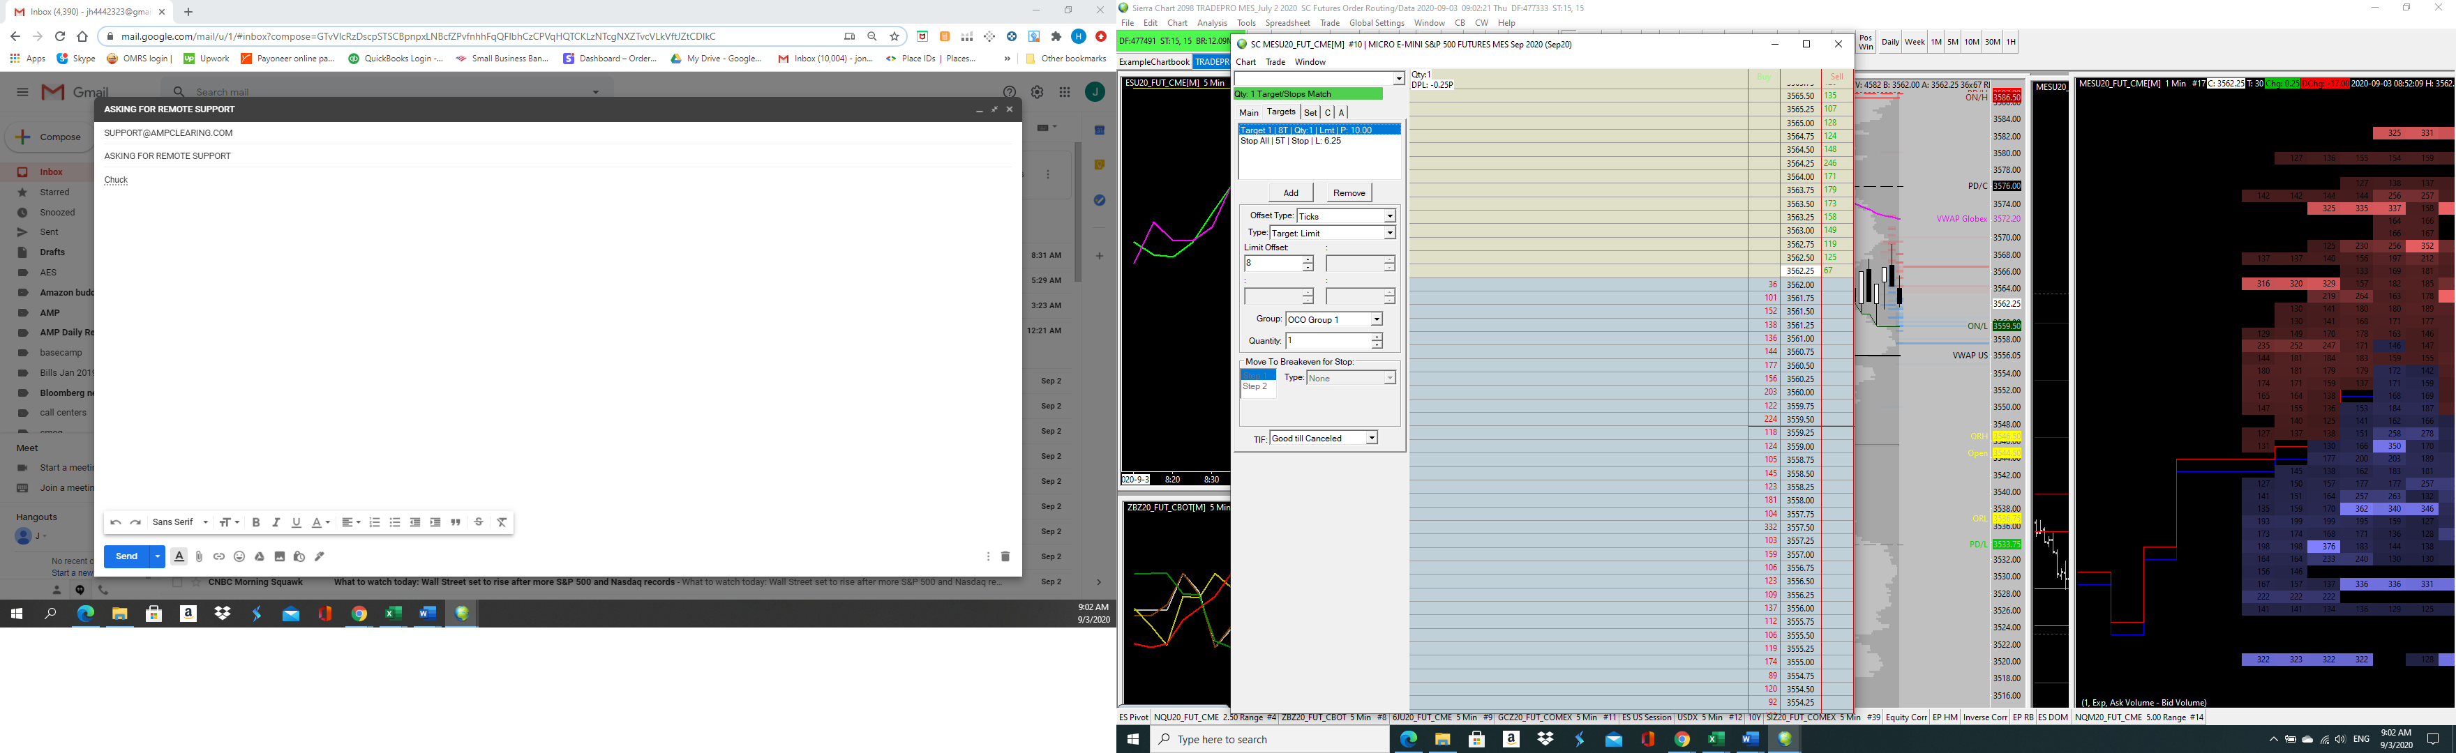The width and height of the screenshot is (2456, 753).
Task: Open the OCO Group 1 dropdown
Action: [x=1376, y=319]
